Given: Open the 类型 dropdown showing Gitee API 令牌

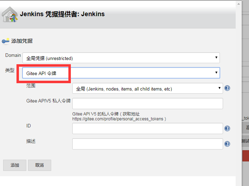Looking at the screenshot, I should [121, 73].
